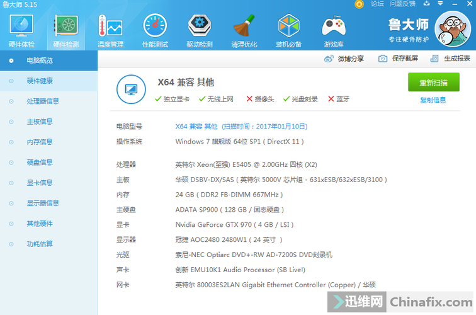Click 保存截屏 save screenshot text
This screenshot has height=315, width=476.
pyautogui.click(x=405, y=59)
